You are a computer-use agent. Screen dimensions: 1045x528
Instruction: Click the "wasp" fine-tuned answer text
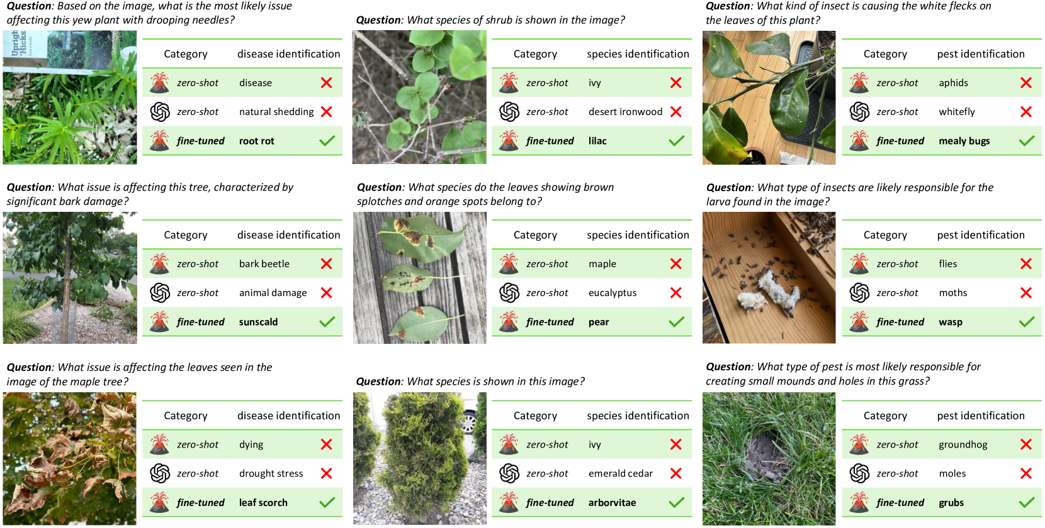click(951, 322)
